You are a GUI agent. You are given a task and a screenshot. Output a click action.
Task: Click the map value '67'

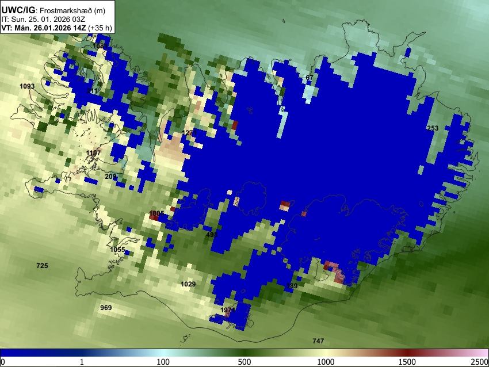(x=310, y=78)
